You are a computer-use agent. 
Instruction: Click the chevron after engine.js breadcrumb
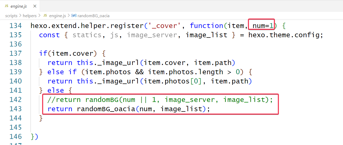(x=69, y=16)
